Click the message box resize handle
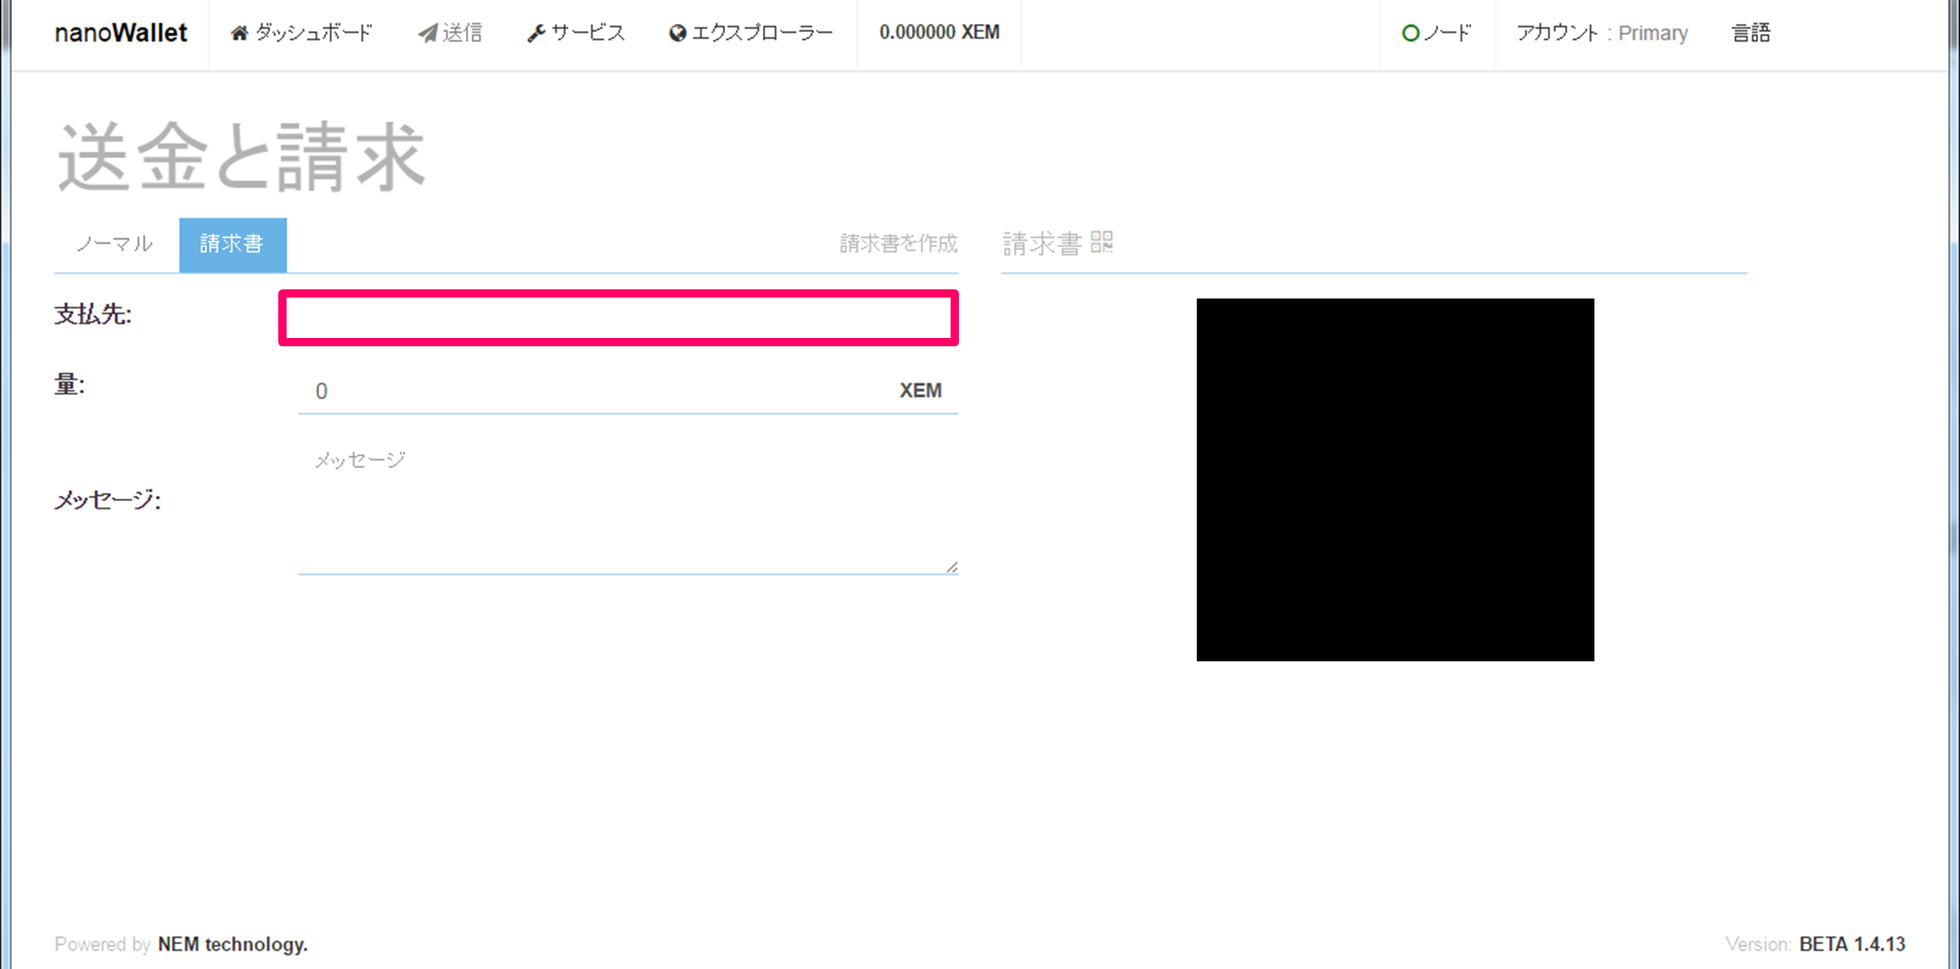The image size is (1960, 969). (952, 568)
